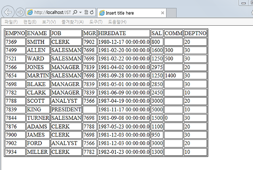Viewport: 253px width, 170px height.
Task: Click the name SMITH
Action: click(x=35, y=42)
